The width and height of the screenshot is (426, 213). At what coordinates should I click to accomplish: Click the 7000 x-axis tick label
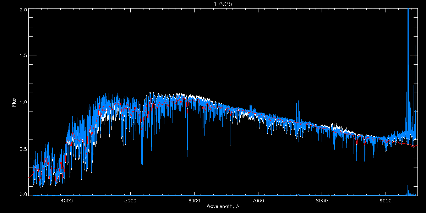[258, 201]
